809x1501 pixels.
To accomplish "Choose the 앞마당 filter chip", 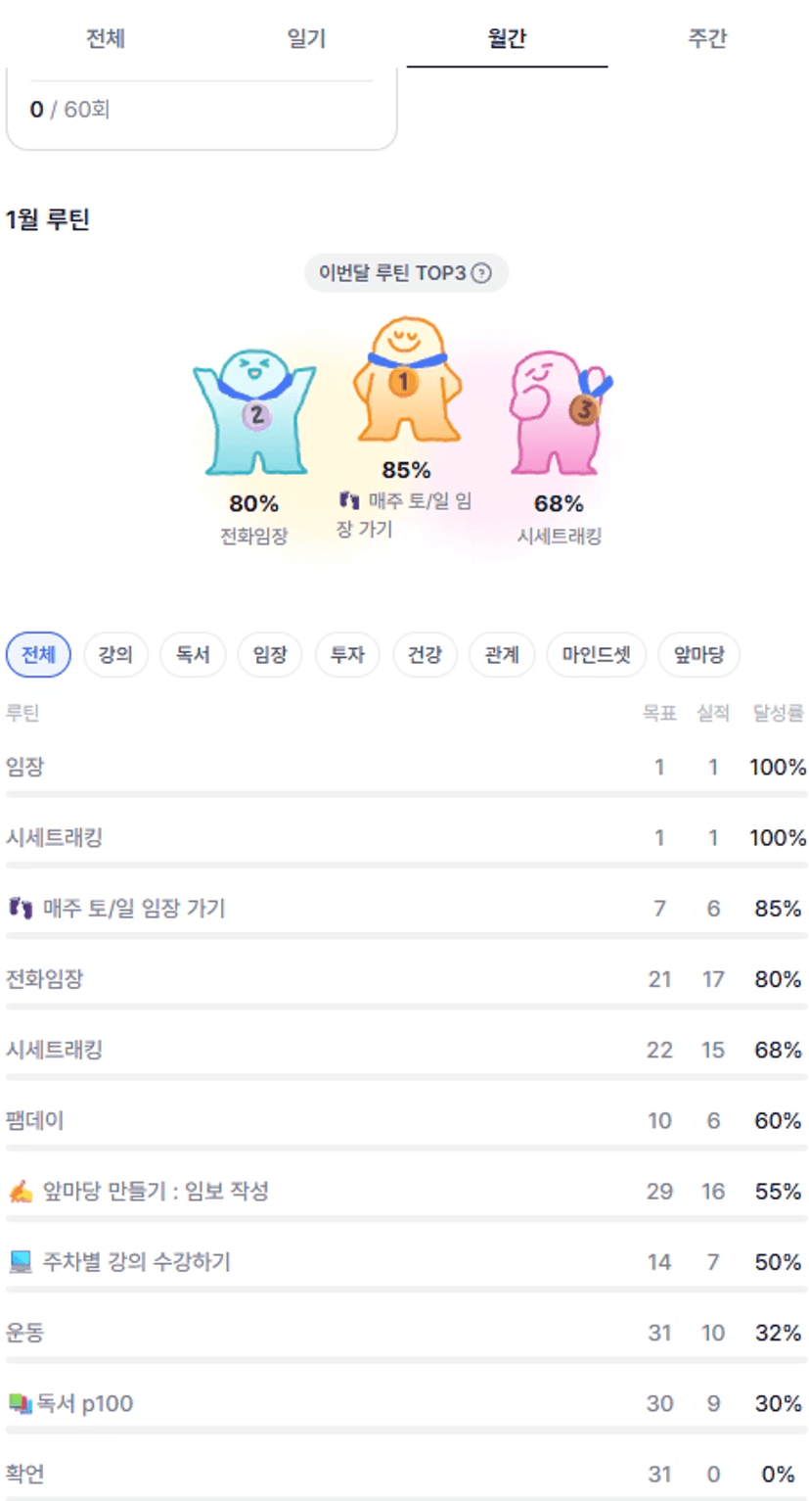I will tap(698, 655).
